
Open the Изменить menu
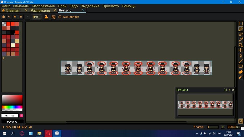(21, 6)
